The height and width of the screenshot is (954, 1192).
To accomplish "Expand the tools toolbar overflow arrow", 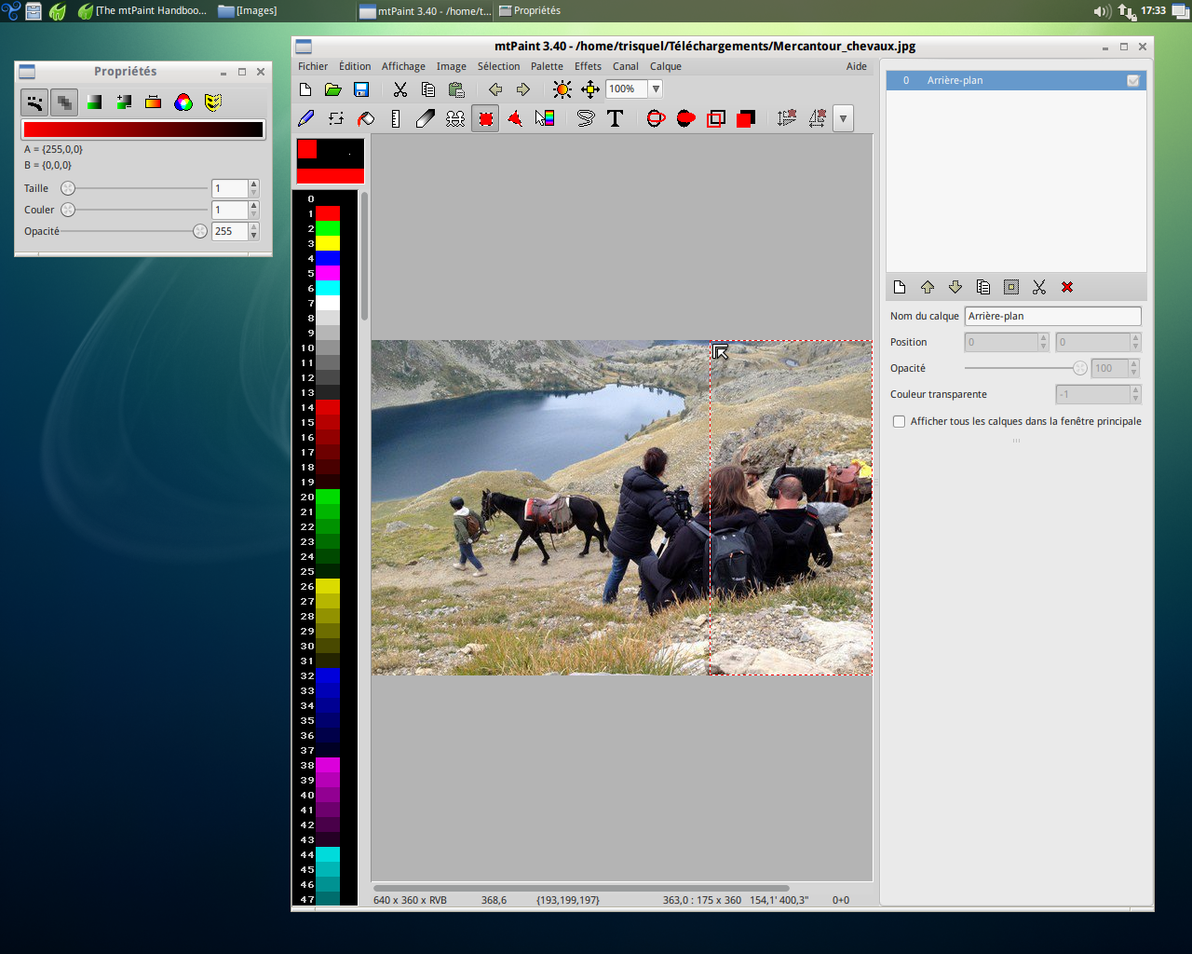I will pyautogui.click(x=843, y=118).
